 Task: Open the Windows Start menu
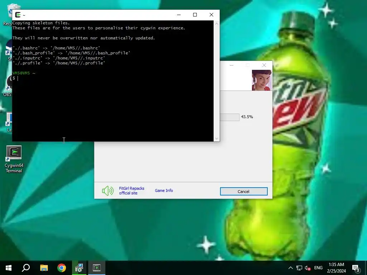click(9, 268)
